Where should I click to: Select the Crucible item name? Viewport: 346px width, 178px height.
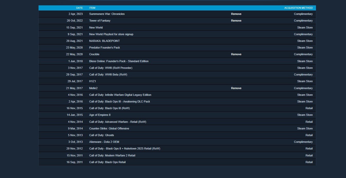tap(94, 54)
